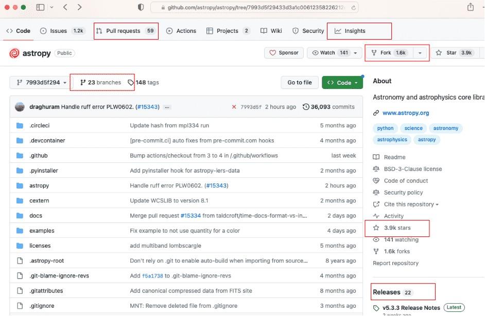Open the examples folder
Image resolution: width=485 pixels, height=316 pixels.
tap(42, 231)
